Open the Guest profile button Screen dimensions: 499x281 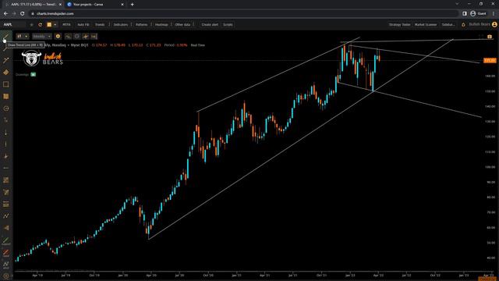point(479,14)
